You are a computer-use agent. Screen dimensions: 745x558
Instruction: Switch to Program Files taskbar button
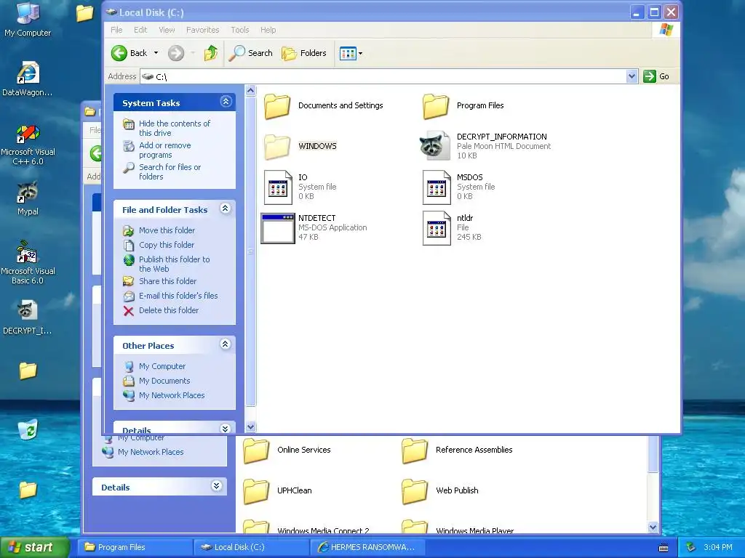(135, 547)
